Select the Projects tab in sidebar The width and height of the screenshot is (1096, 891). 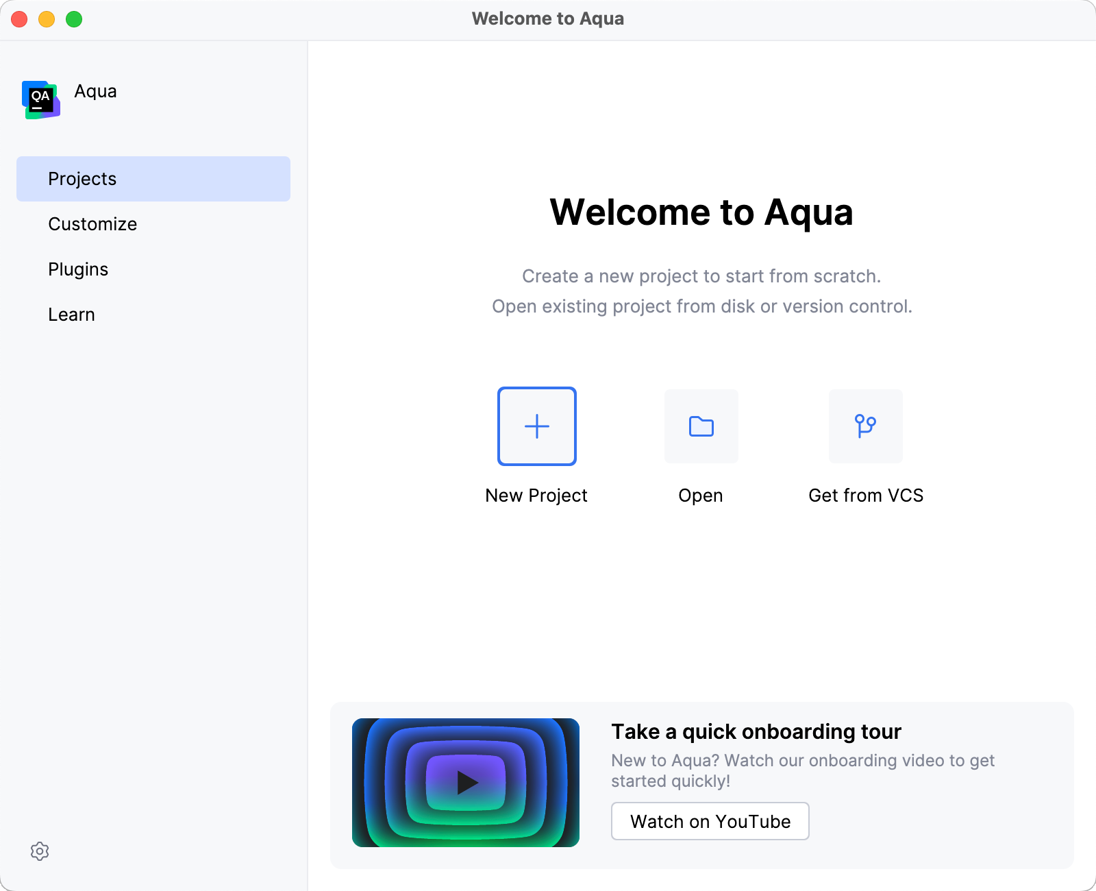coord(153,179)
